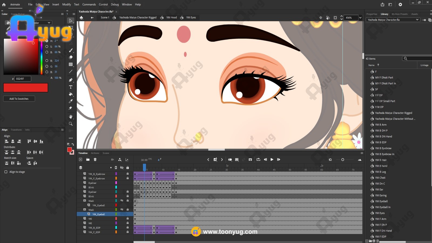
Task: Turn on Onion Skin
Action: [x=230, y=160]
